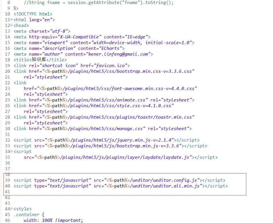
Task: Click the DOCTYPE html declaration on line 10
Action: (x=33, y=14)
